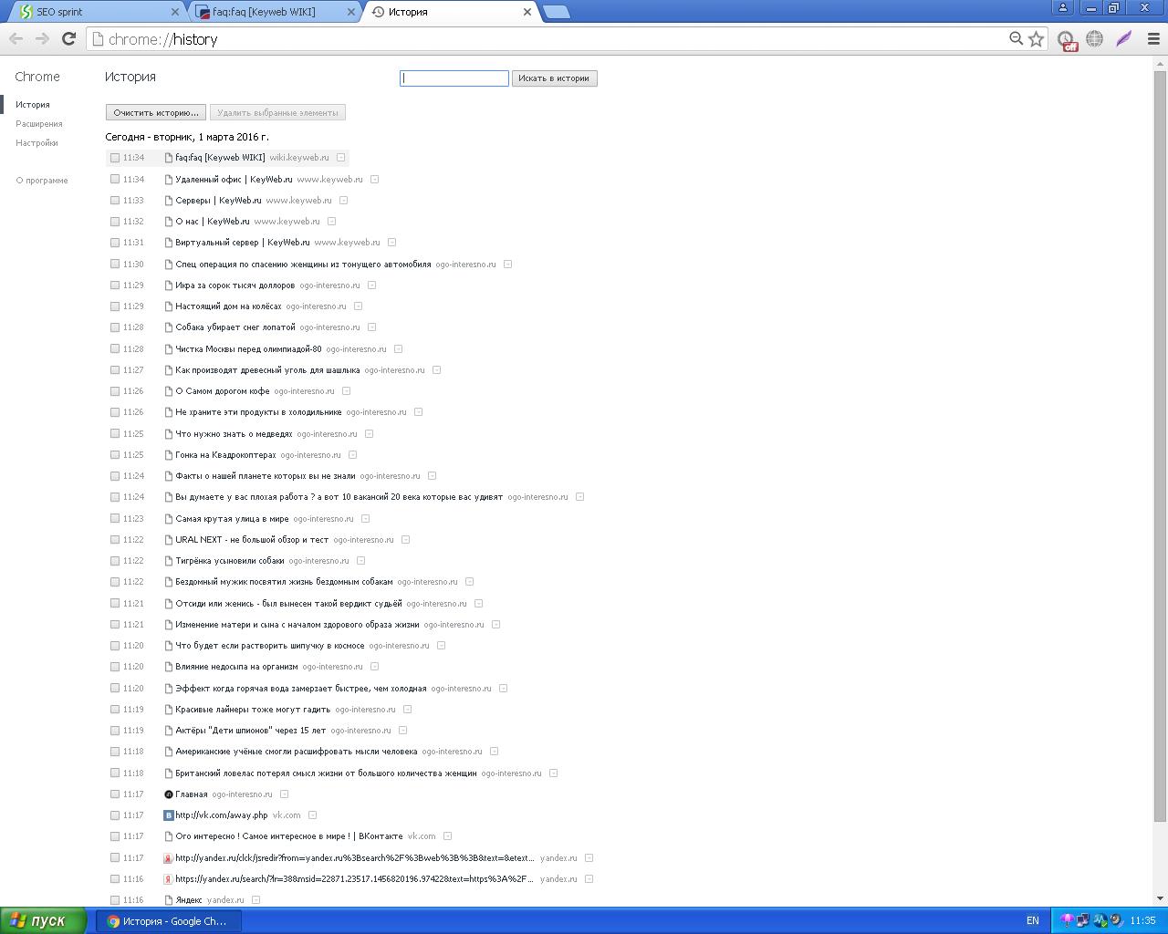This screenshot has width=1168, height=934.
Task: Click the globe extension icon
Action: click(x=1094, y=38)
